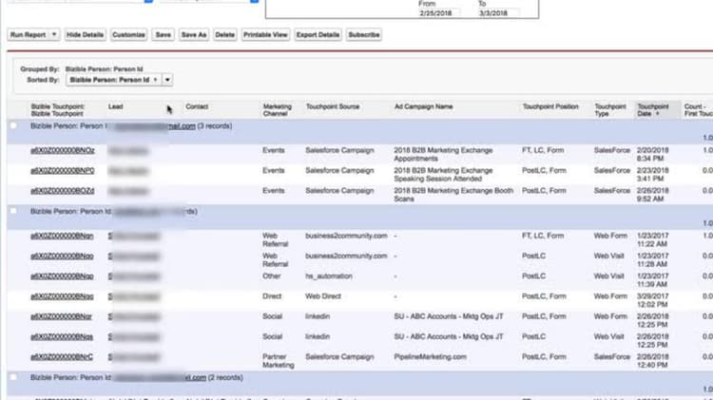Click date cell '3/29/2017 12:02 PM'
The width and height of the screenshot is (713, 400).
(x=652, y=299)
